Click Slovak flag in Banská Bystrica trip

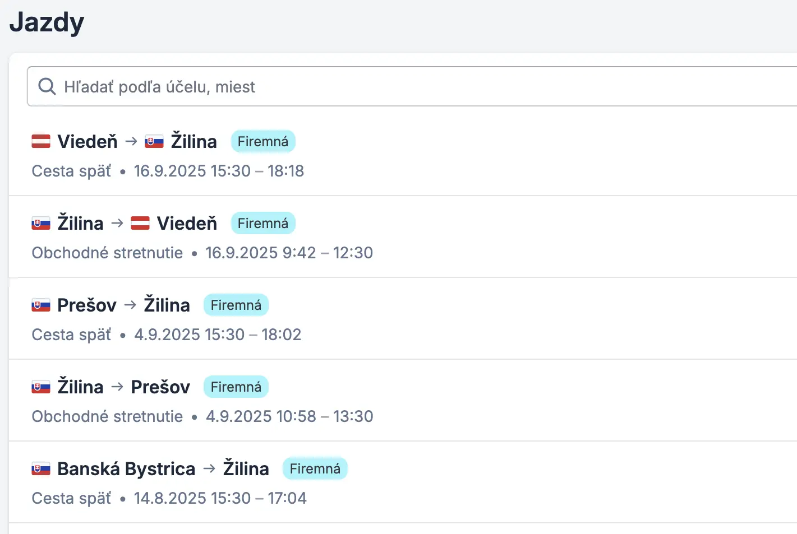[x=41, y=468]
